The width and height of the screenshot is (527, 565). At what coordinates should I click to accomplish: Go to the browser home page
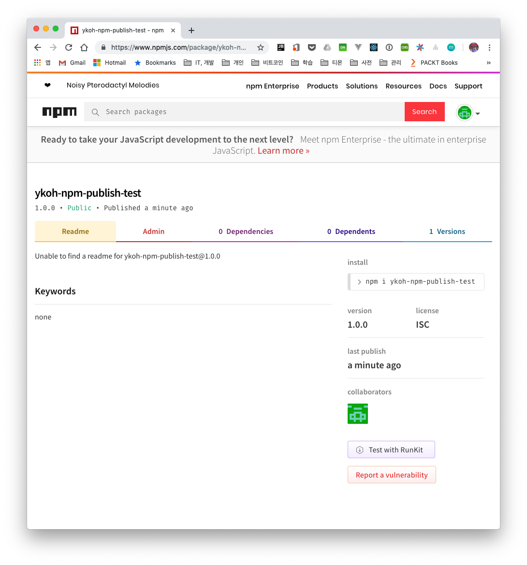[84, 47]
